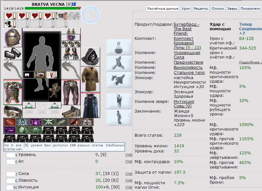Increase Сила with its plus button
The width and height of the screenshot is (262, 191).
[x=131, y=174]
